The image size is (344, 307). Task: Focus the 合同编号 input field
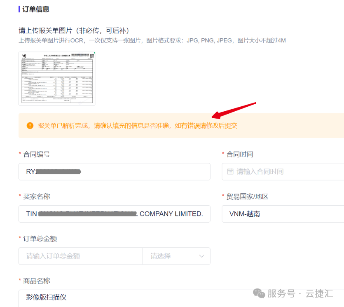pyautogui.click(x=114, y=171)
